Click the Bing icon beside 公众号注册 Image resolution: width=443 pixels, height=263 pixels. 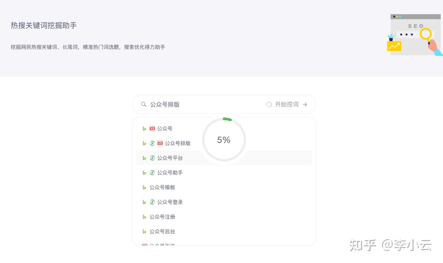coord(144,217)
